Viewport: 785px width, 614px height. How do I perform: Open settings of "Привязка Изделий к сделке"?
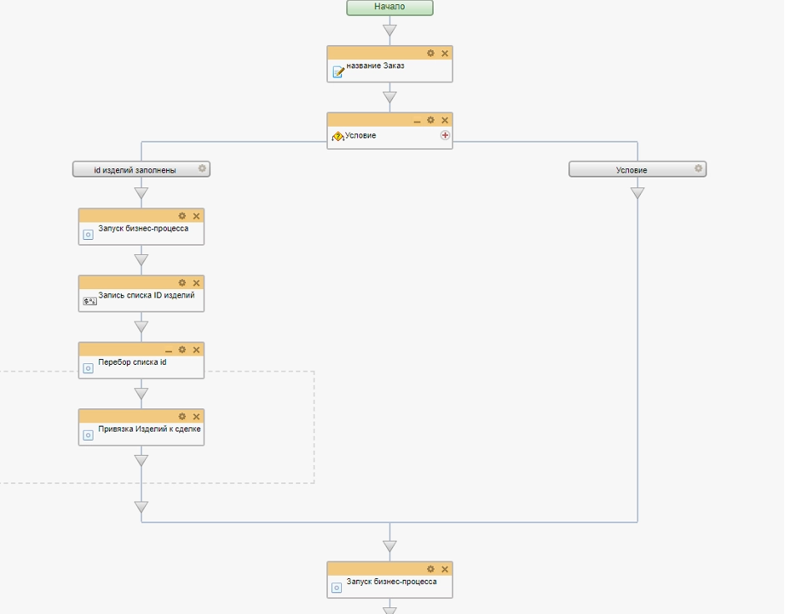click(x=182, y=417)
